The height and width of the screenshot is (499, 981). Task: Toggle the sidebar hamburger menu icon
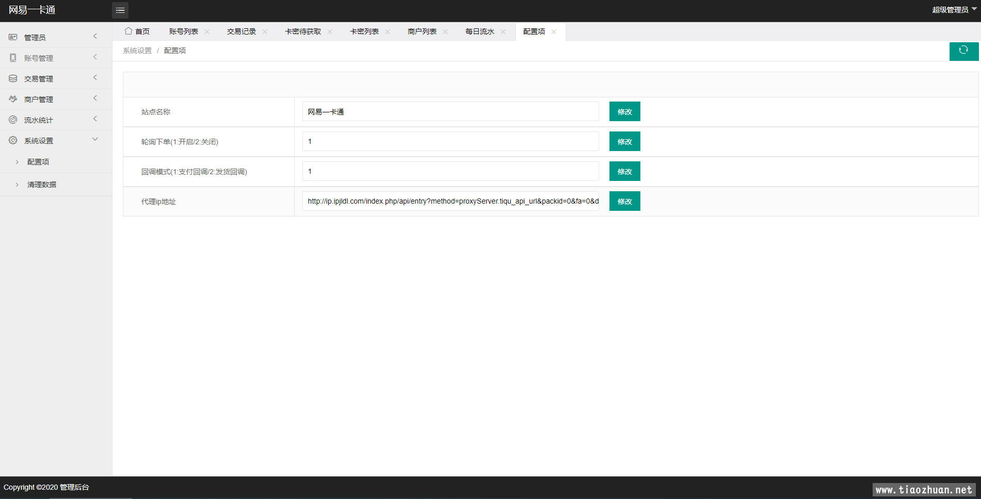pos(120,10)
